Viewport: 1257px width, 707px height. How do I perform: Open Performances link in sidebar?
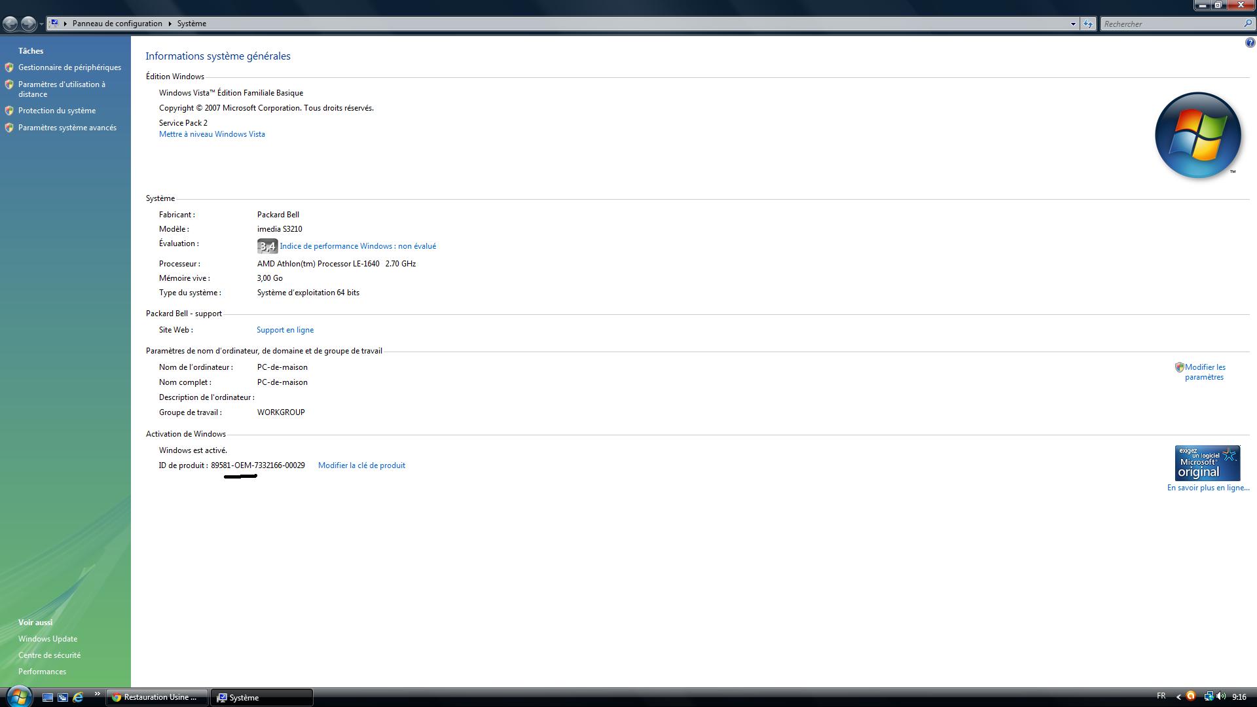(42, 672)
